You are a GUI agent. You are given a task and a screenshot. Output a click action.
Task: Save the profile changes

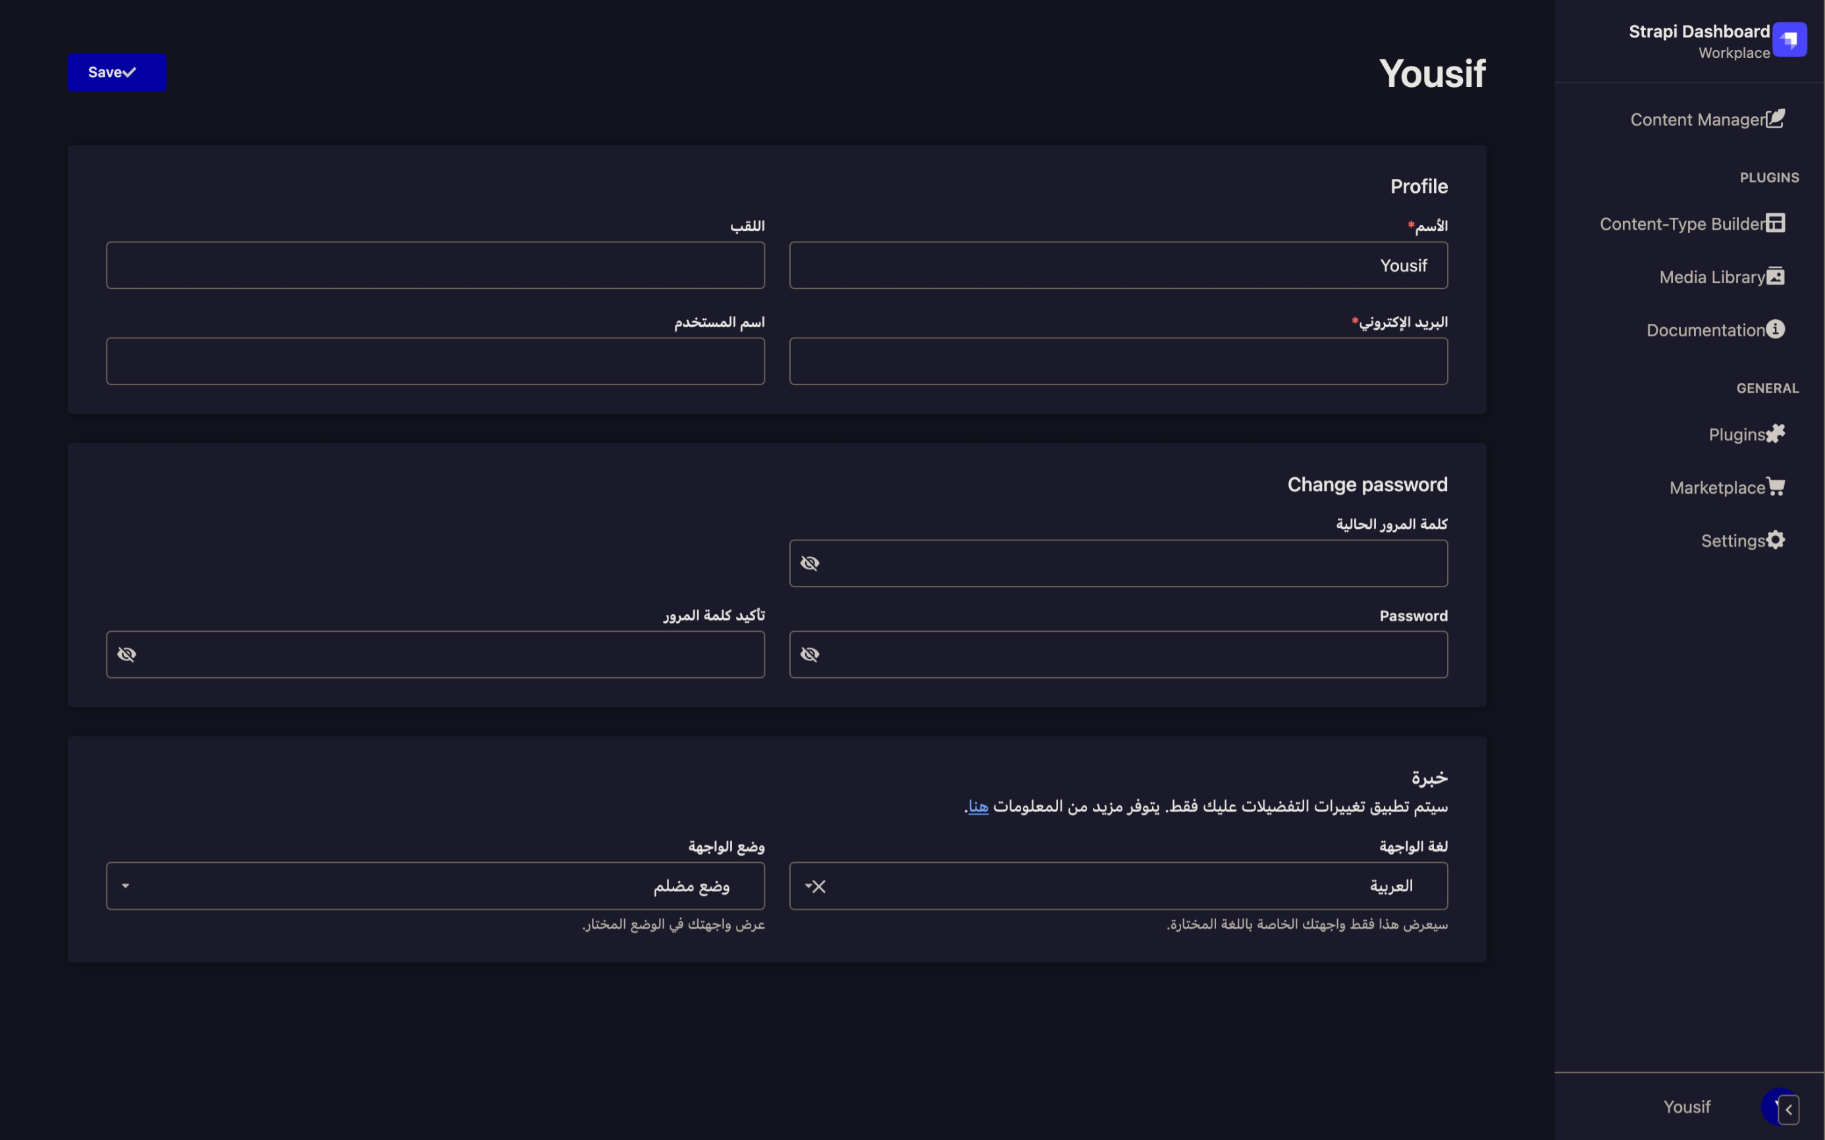[x=116, y=72]
